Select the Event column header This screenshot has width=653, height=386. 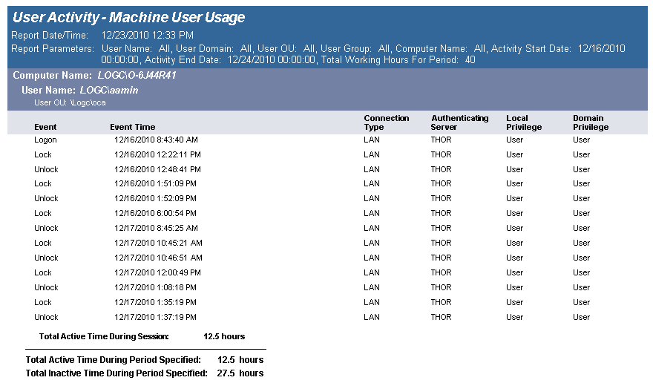[45, 127]
